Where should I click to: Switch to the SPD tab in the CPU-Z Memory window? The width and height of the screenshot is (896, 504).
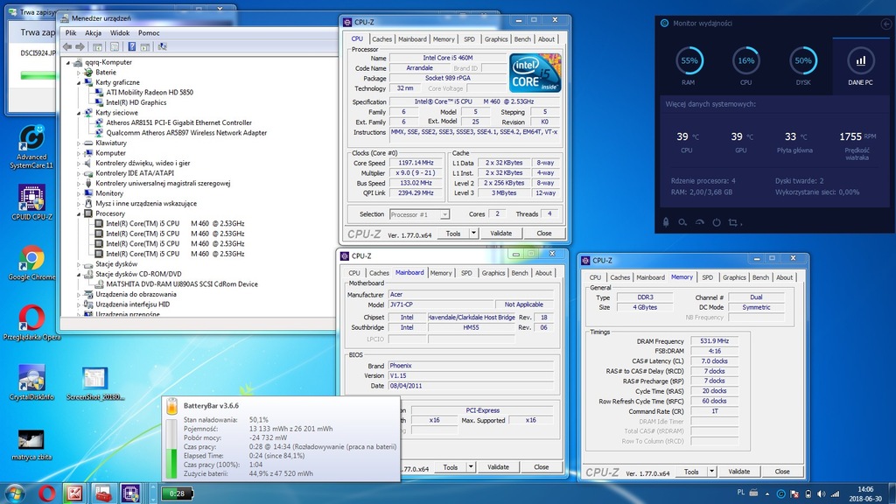tap(707, 277)
